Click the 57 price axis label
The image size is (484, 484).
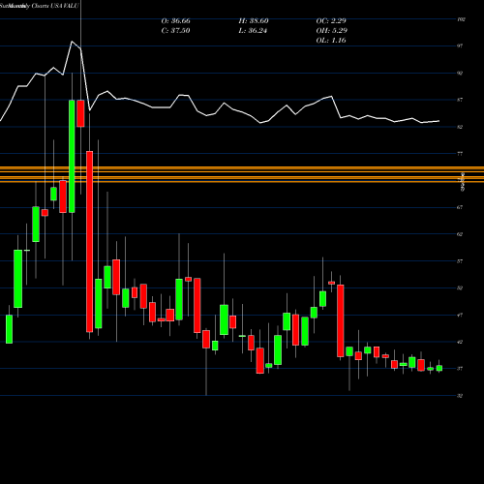(x=460, y=261)
